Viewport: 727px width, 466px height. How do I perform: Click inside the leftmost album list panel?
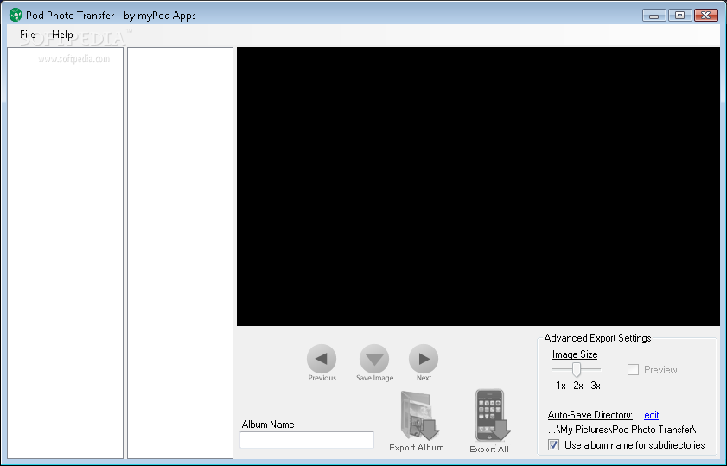[65, 251]
